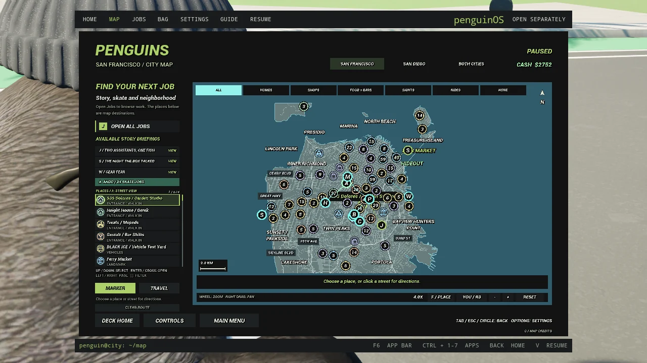The height and width of the screenshot is (363, 647).
Task: Switch city filter to San Diego
Action: (x=414, y=64)
